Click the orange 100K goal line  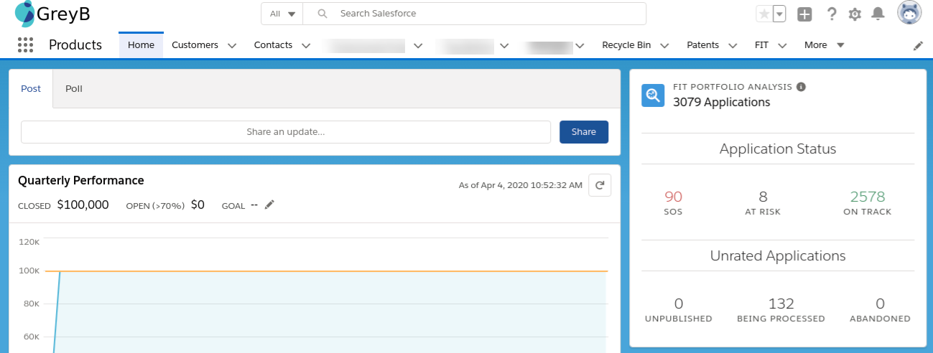pyautogui.click(x=326, y=271)
